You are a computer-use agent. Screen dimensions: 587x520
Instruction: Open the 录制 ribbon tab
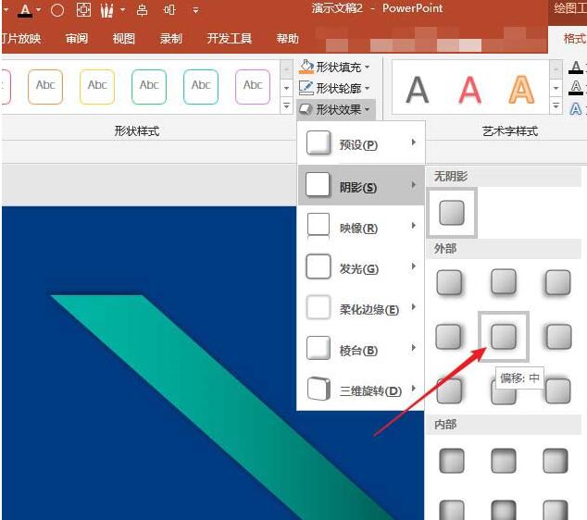click(x=171, y=38)
